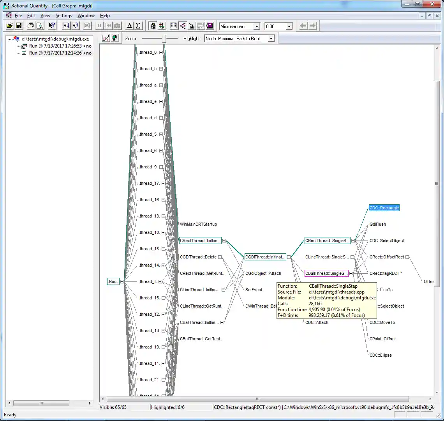This screenshot has height=421, width=444.
Task: Select the Run @ 7/13/2017 17:26:53 entry
Action: tap(60, 46)
